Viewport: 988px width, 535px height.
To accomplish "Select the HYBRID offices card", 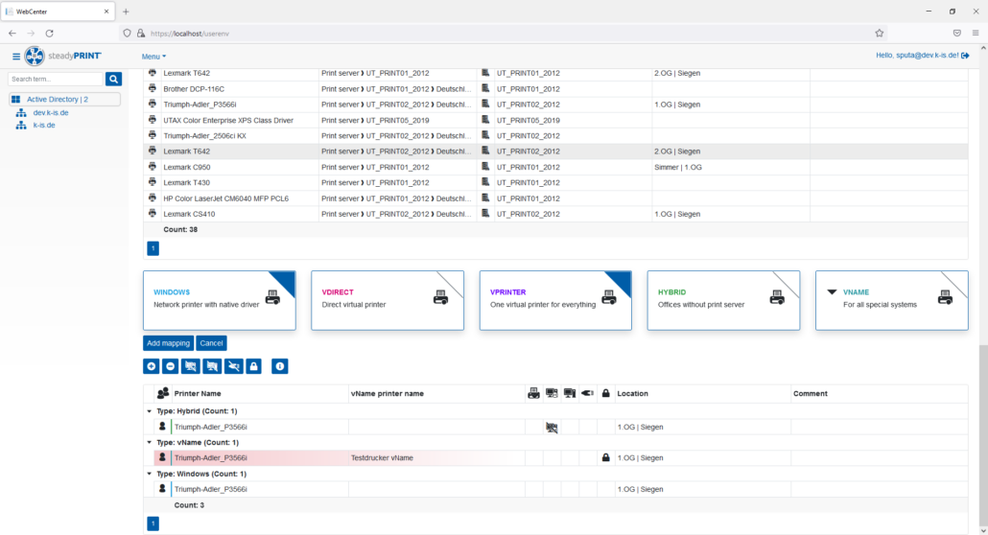I will pyautogui.click(x=723, y=301).
